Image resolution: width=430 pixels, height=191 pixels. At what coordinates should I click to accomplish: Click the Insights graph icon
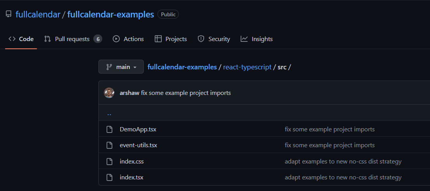(x=244, y=39)
